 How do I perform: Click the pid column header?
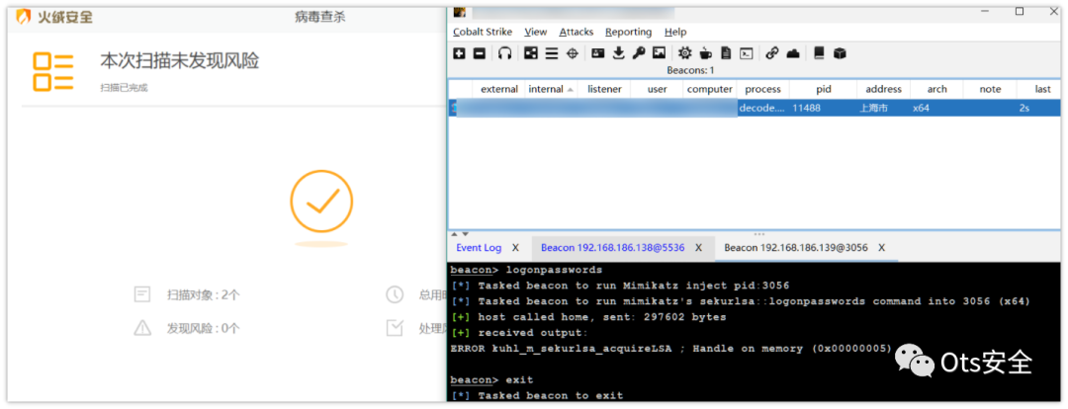[x=824, y=89]
